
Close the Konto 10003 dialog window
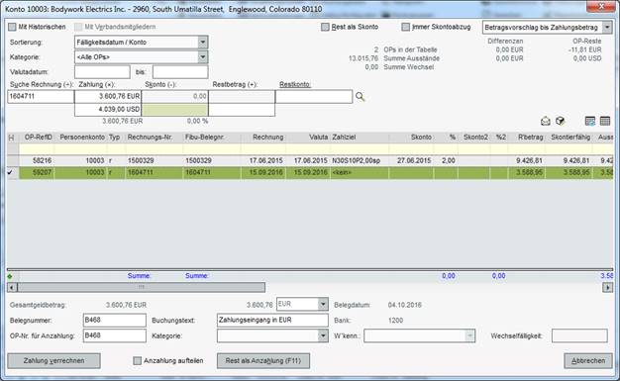point(601,7)
